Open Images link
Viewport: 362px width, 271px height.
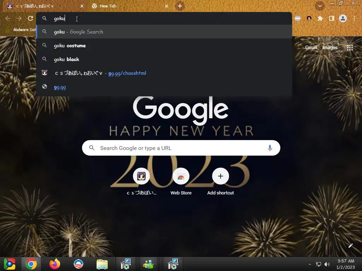click(330, 48)
